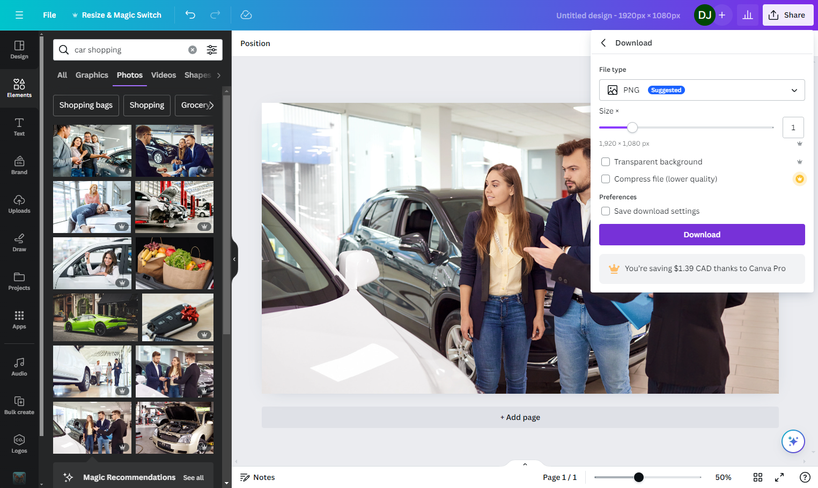
Task: Show more suggestion chips after Grocery
Action: pyautogui.click(x=211, y=106)
